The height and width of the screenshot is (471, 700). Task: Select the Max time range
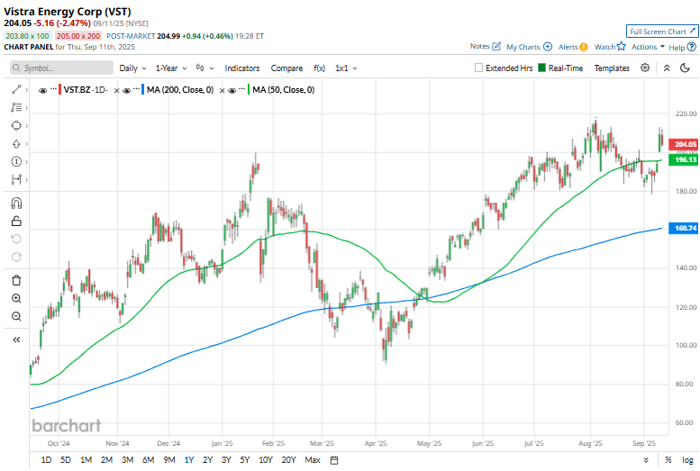pyautogui.click(x=313, y=460)
